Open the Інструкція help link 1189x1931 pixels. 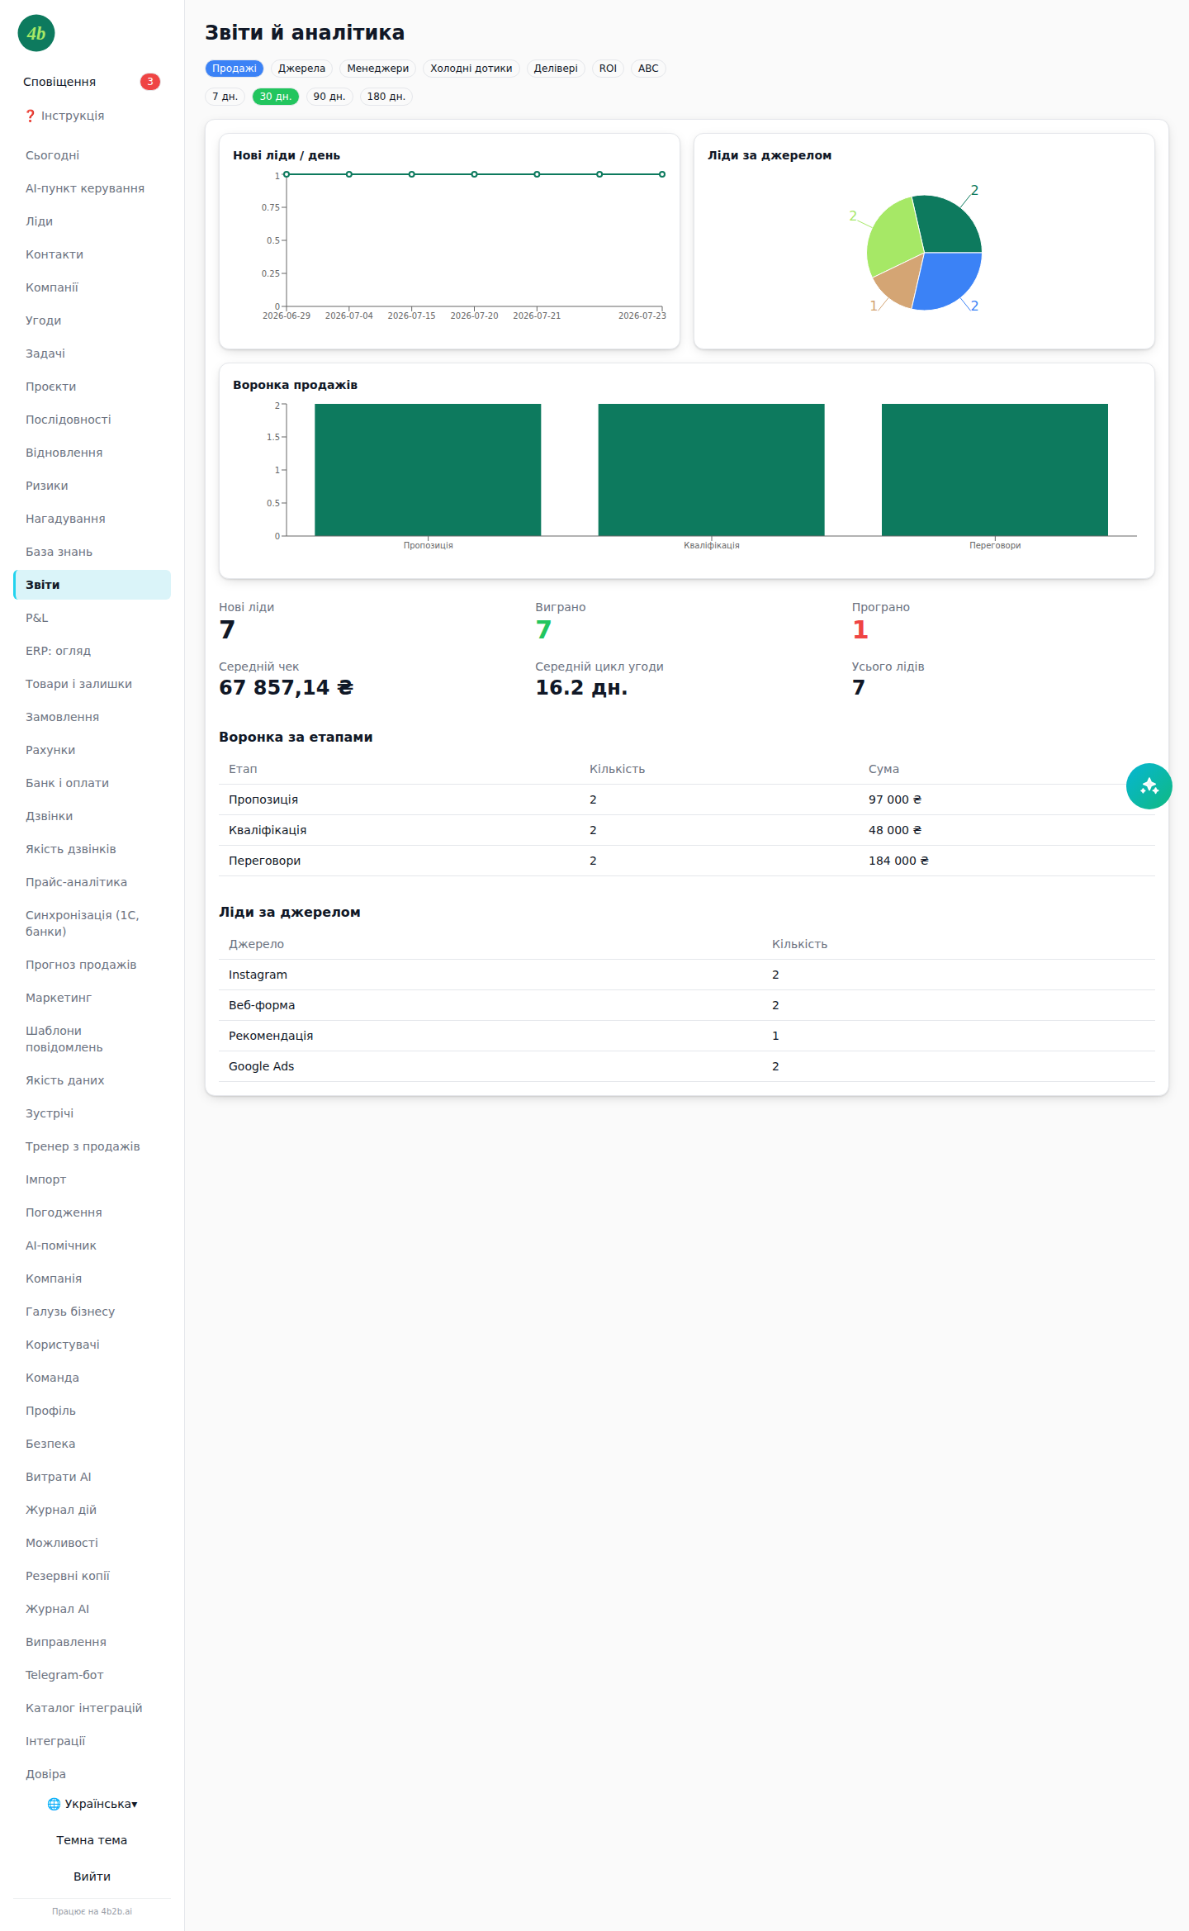click(x=92, y=116)
